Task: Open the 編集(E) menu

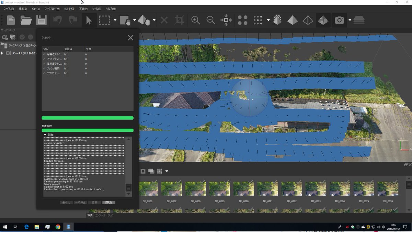Action: tap(22, 9)
